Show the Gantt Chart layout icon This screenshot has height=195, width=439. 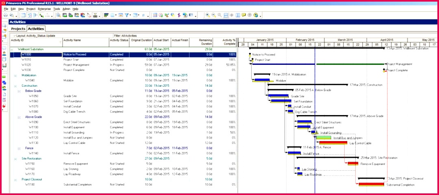click(x=29, y=15)
